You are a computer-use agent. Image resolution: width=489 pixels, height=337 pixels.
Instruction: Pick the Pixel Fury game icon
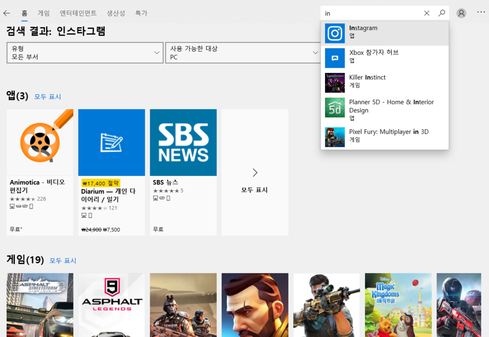tap(335, 137)
